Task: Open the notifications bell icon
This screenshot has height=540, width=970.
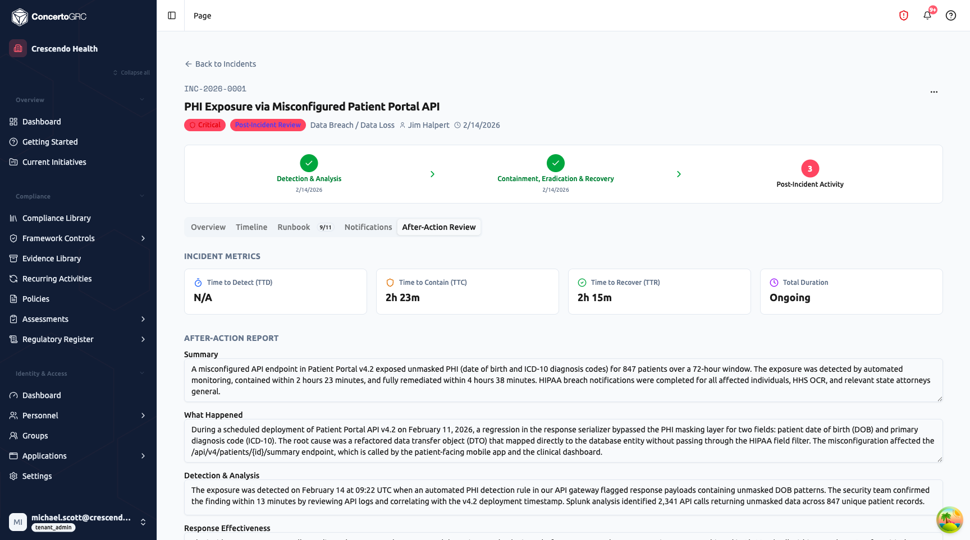Action: pyautogui.click(x=927, y=16)
